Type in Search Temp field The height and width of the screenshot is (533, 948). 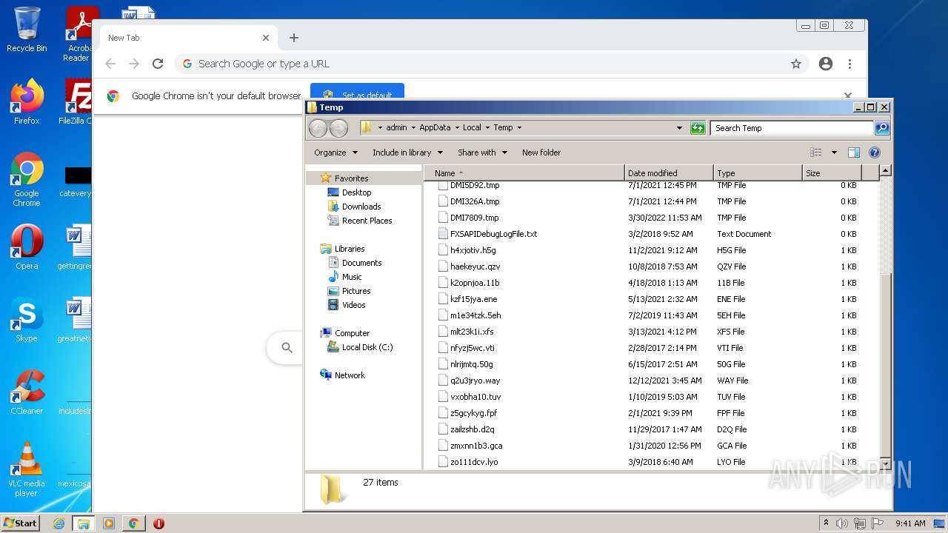point(791,128)
